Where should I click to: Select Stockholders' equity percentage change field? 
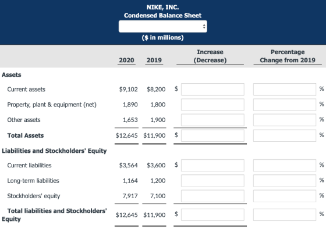pos(285,196)
